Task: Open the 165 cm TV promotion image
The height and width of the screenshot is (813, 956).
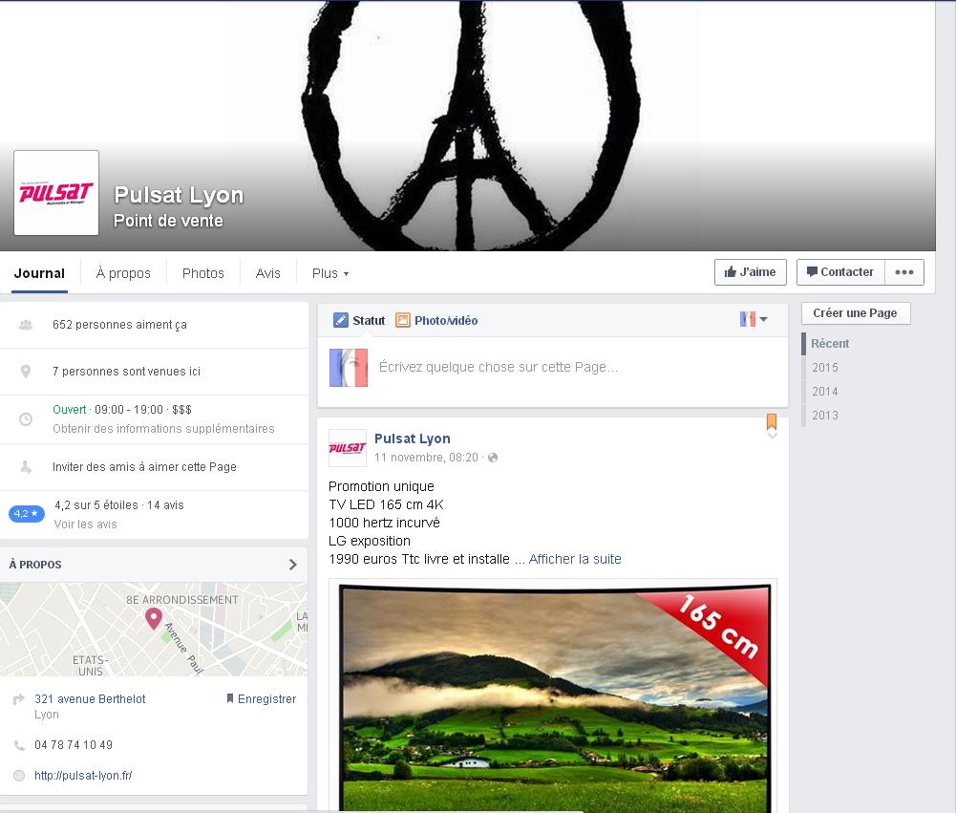Action: click(553, 695)
